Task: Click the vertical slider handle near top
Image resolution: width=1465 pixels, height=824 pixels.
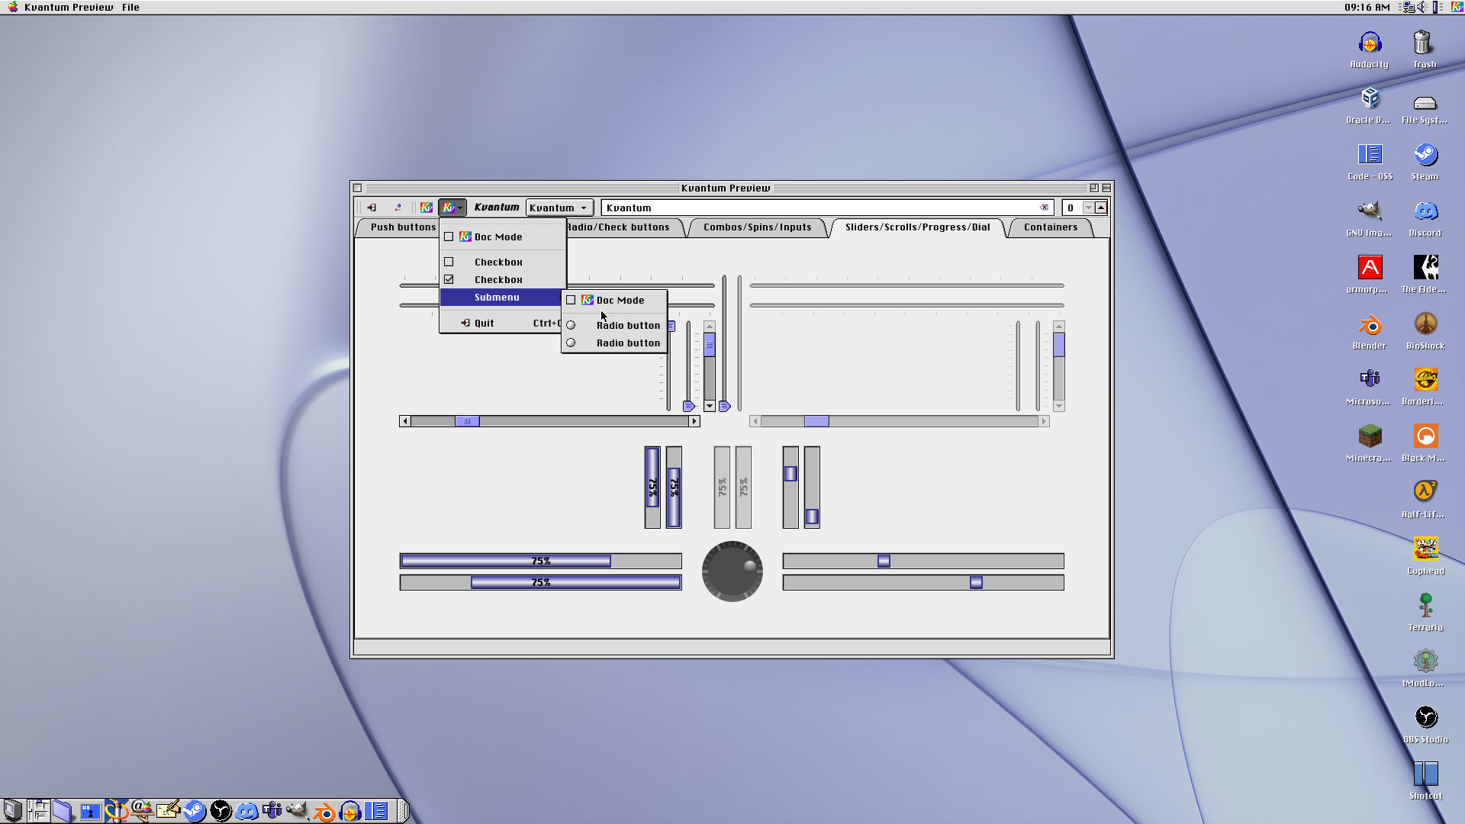Action: [790, 474]
